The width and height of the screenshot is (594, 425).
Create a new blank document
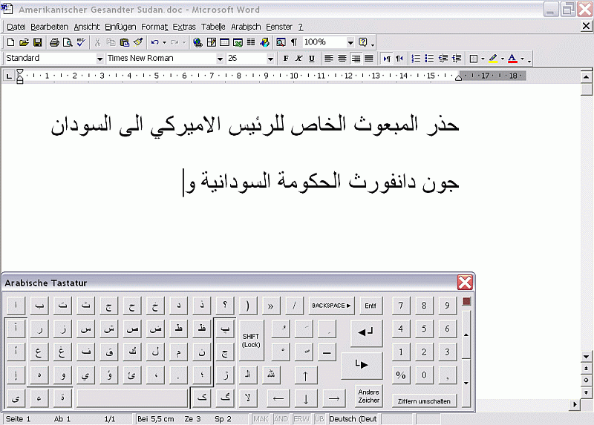pyautogui.click(x=10, y=42)
